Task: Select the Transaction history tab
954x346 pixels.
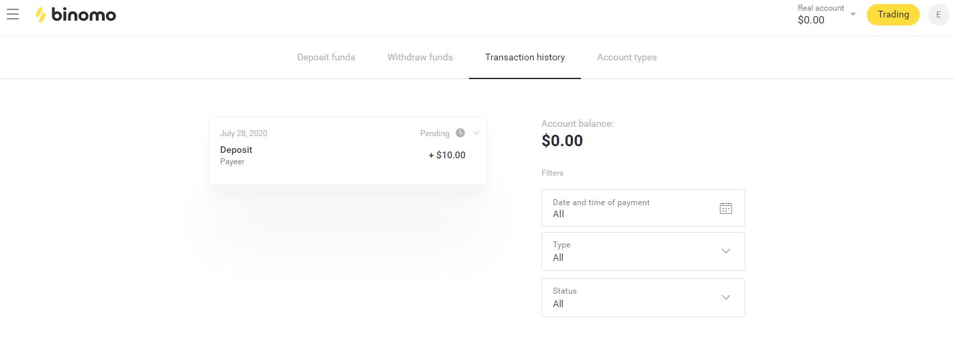Action: click(x=525, y=57)
